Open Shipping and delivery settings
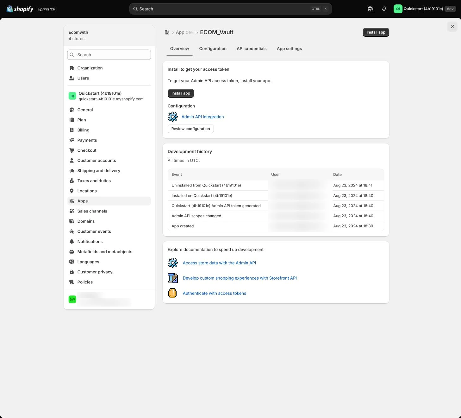Viewport: 461px width, 418px height. (109, 171)
